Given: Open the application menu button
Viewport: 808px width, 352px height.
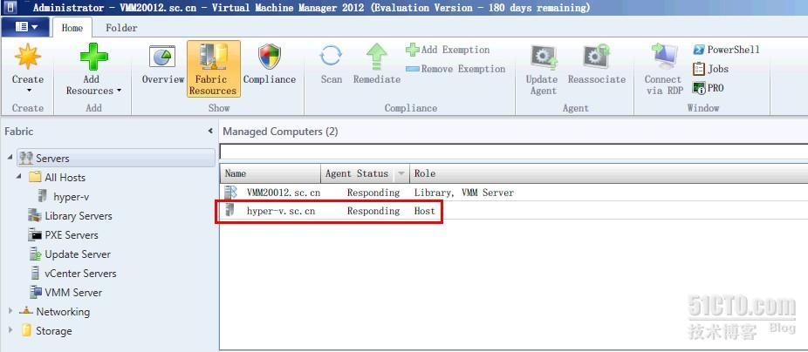Looking at the screenshot, I should point(26,27).
